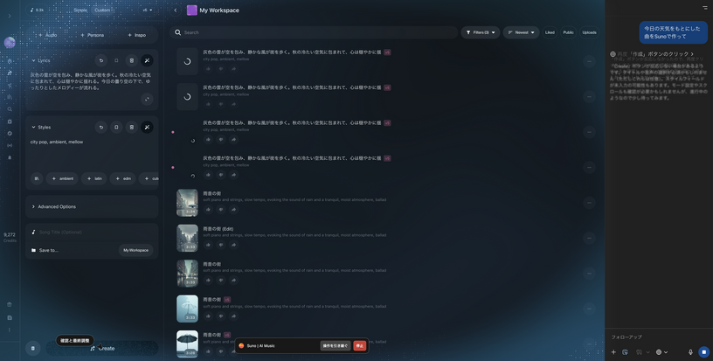
Task: Click the trash icon in Styles panel
Action: coord(132,127)
